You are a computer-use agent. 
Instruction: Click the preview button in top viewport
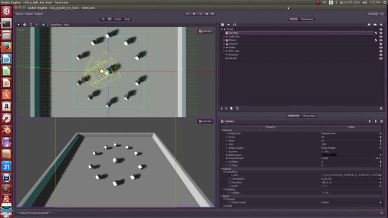[205, 31]
